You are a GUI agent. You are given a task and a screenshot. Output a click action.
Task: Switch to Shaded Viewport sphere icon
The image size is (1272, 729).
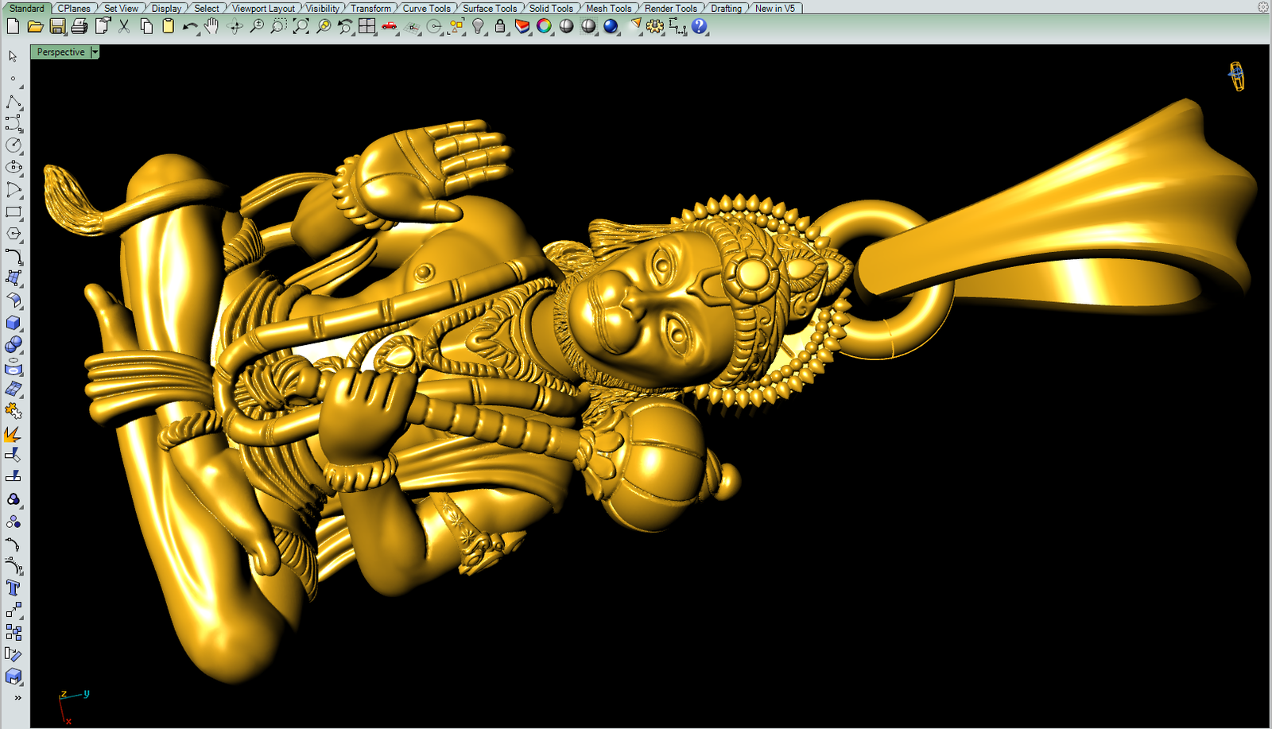tap(566, 26)
